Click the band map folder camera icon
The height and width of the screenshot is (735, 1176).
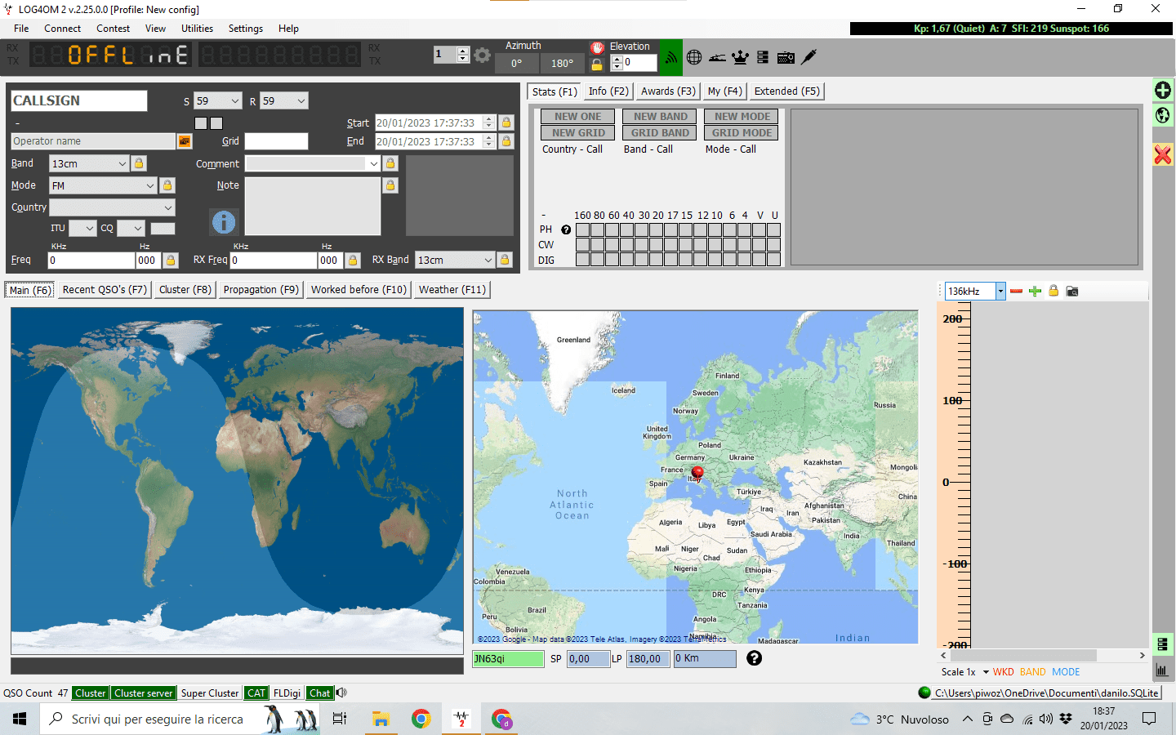point(1072,291)
